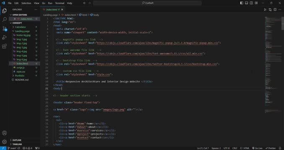Open the File menu
The image size is (284, 150).
point(10,3)
